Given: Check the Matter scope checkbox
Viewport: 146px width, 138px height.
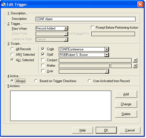Looking at the screenshot, I should 43,66.
